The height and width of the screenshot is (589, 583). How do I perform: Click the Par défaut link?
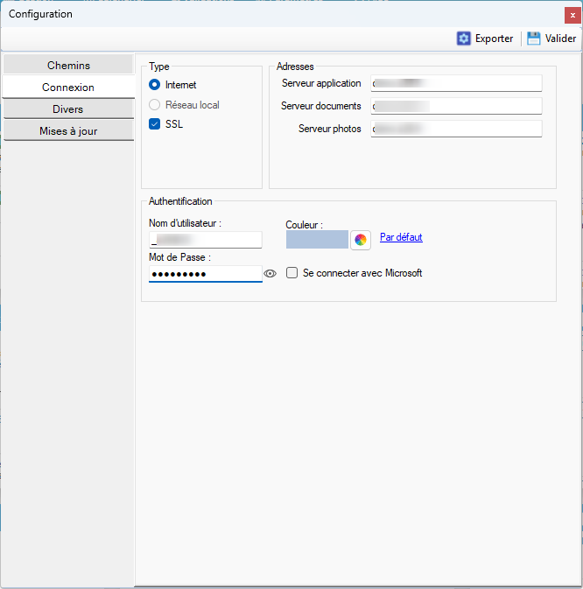tap(401, 237)
